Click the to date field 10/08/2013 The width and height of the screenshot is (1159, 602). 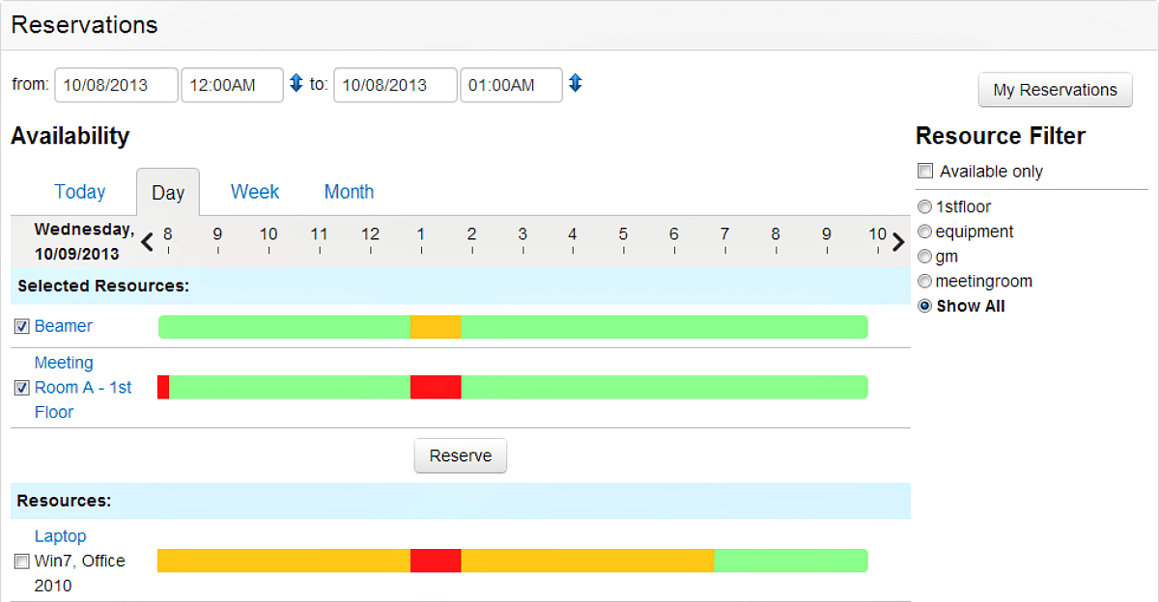point(395,85)
